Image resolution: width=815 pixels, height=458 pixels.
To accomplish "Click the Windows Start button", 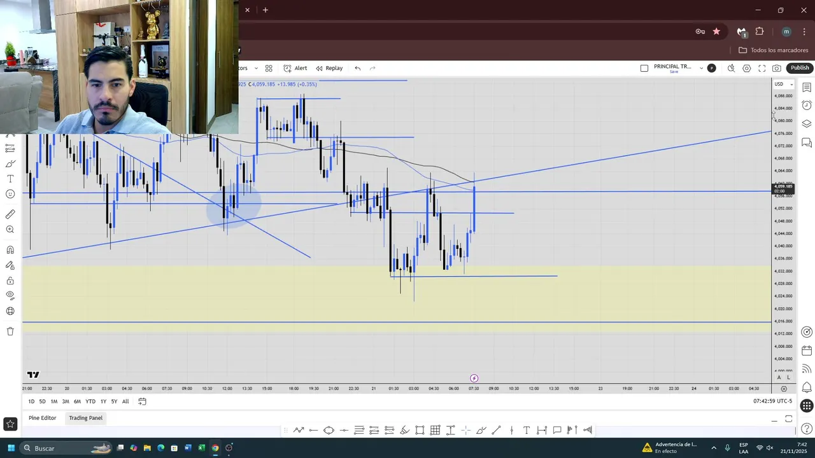I will [11, 448].
